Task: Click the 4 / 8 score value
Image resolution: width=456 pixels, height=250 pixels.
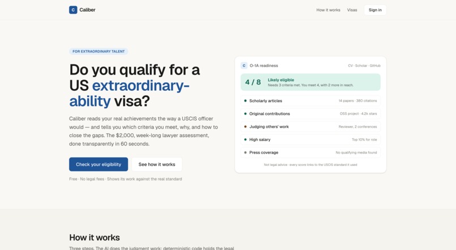Action: coord(253,82)
